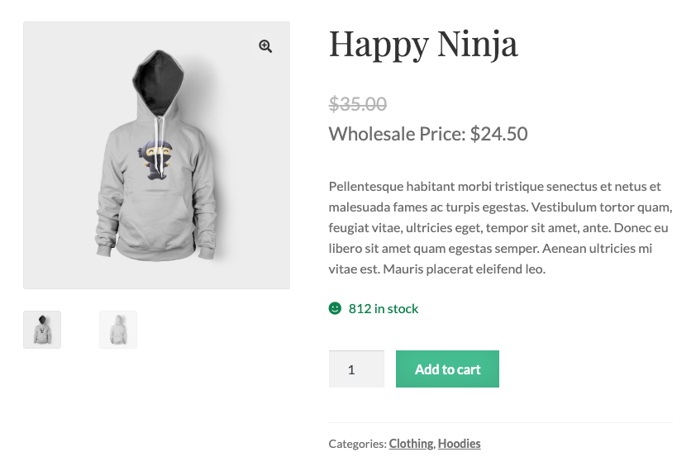This screenshot has width=696, height=471.
Task: Click the Happy Ninja product title
Action: [423, 43]
